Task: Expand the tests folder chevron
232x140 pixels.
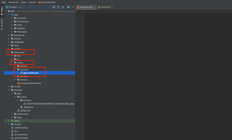Action: pyautogui.click(x=9, y=121)
